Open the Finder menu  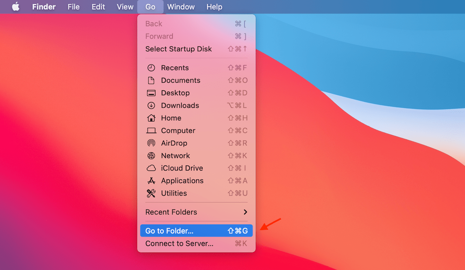point(44,7)
